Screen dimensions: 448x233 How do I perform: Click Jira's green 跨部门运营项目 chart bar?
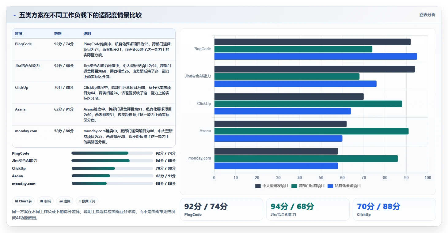(x=287, y=77)
